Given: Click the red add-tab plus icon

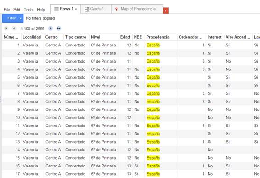Looking at the screenshot, I should [166, 11].
